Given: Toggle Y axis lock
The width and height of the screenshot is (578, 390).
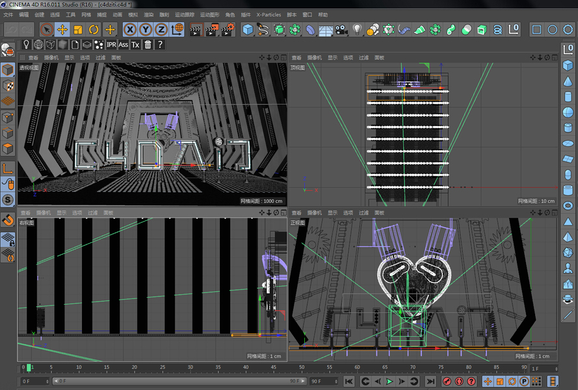Looking at the screenshot, I should click(146, 29).
